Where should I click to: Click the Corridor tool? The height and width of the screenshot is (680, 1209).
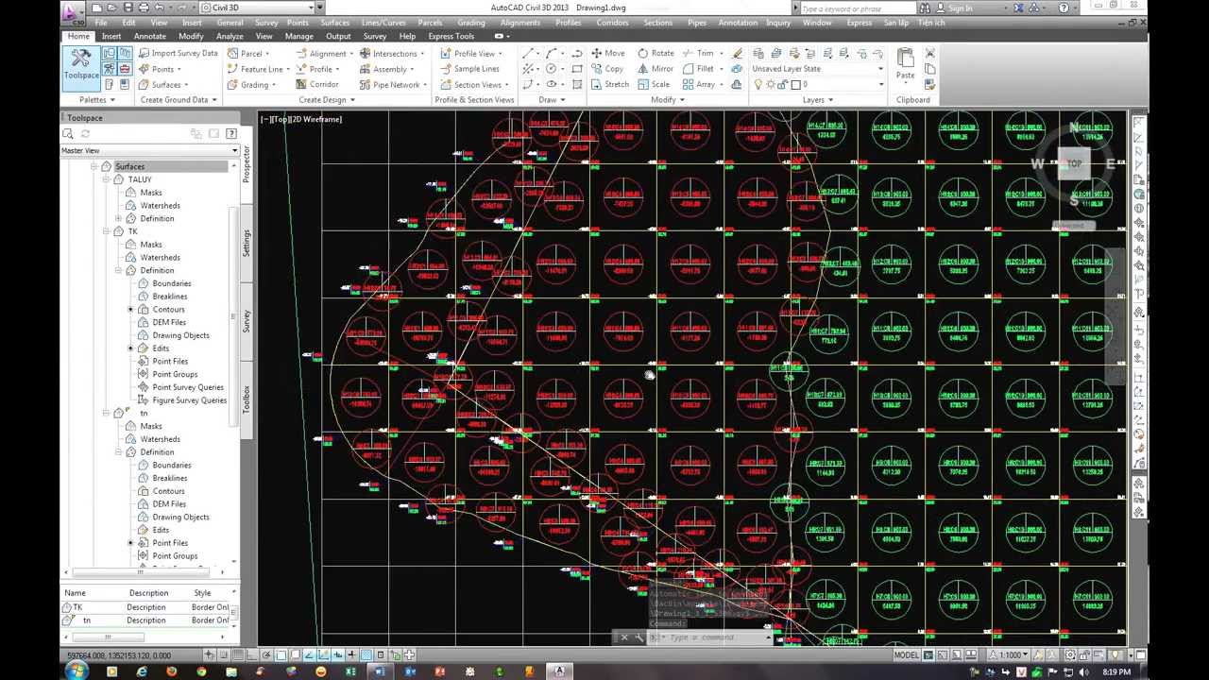coord(318,85)
